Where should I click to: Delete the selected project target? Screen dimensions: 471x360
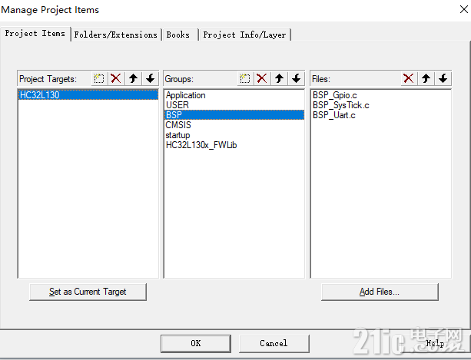click(116, 79)
